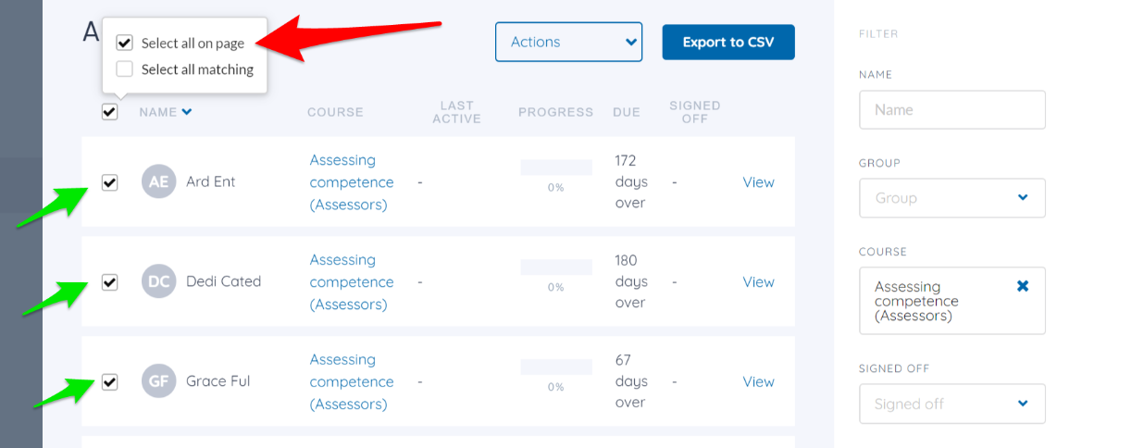The image size is (1144, 448).
Task: Toggle the header select-all checkbox
Action: [109, 112]
